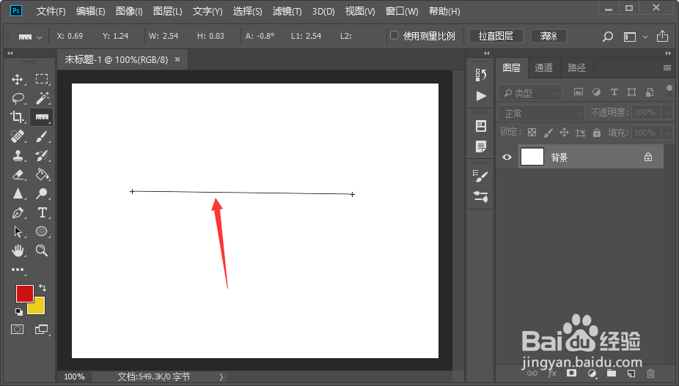Click the red foreground color swatch
Screen dimensions: 679x386
[24, 293]
